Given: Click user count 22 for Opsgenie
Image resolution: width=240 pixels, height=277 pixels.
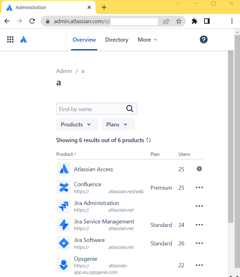Looking at the screenshot, I should pos(181,265).
